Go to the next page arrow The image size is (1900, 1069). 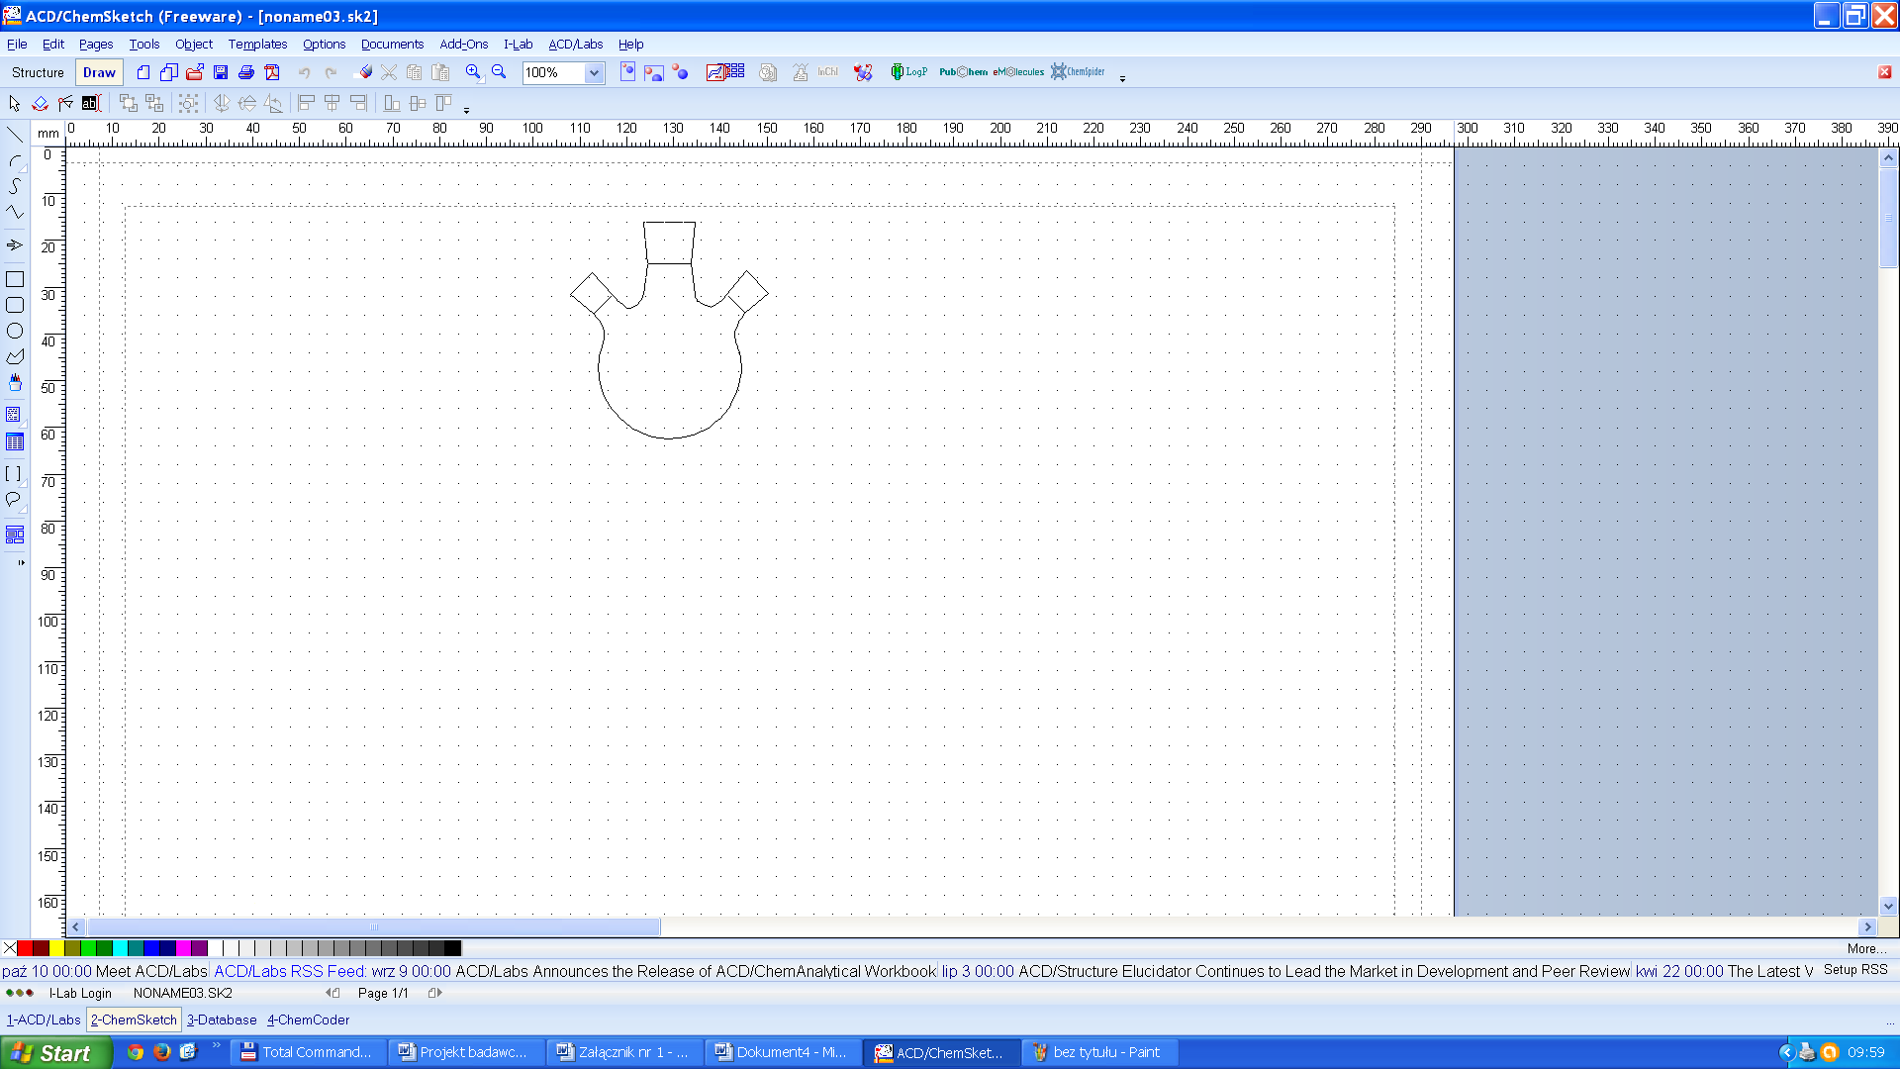pos(436,993)
